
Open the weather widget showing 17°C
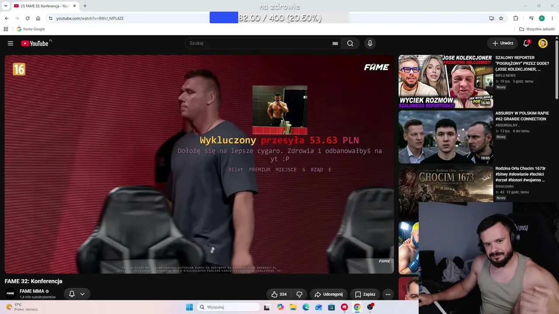(x=22, y=307)
